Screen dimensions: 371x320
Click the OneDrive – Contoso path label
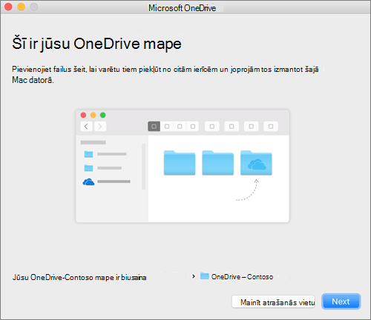pos(242,277)
